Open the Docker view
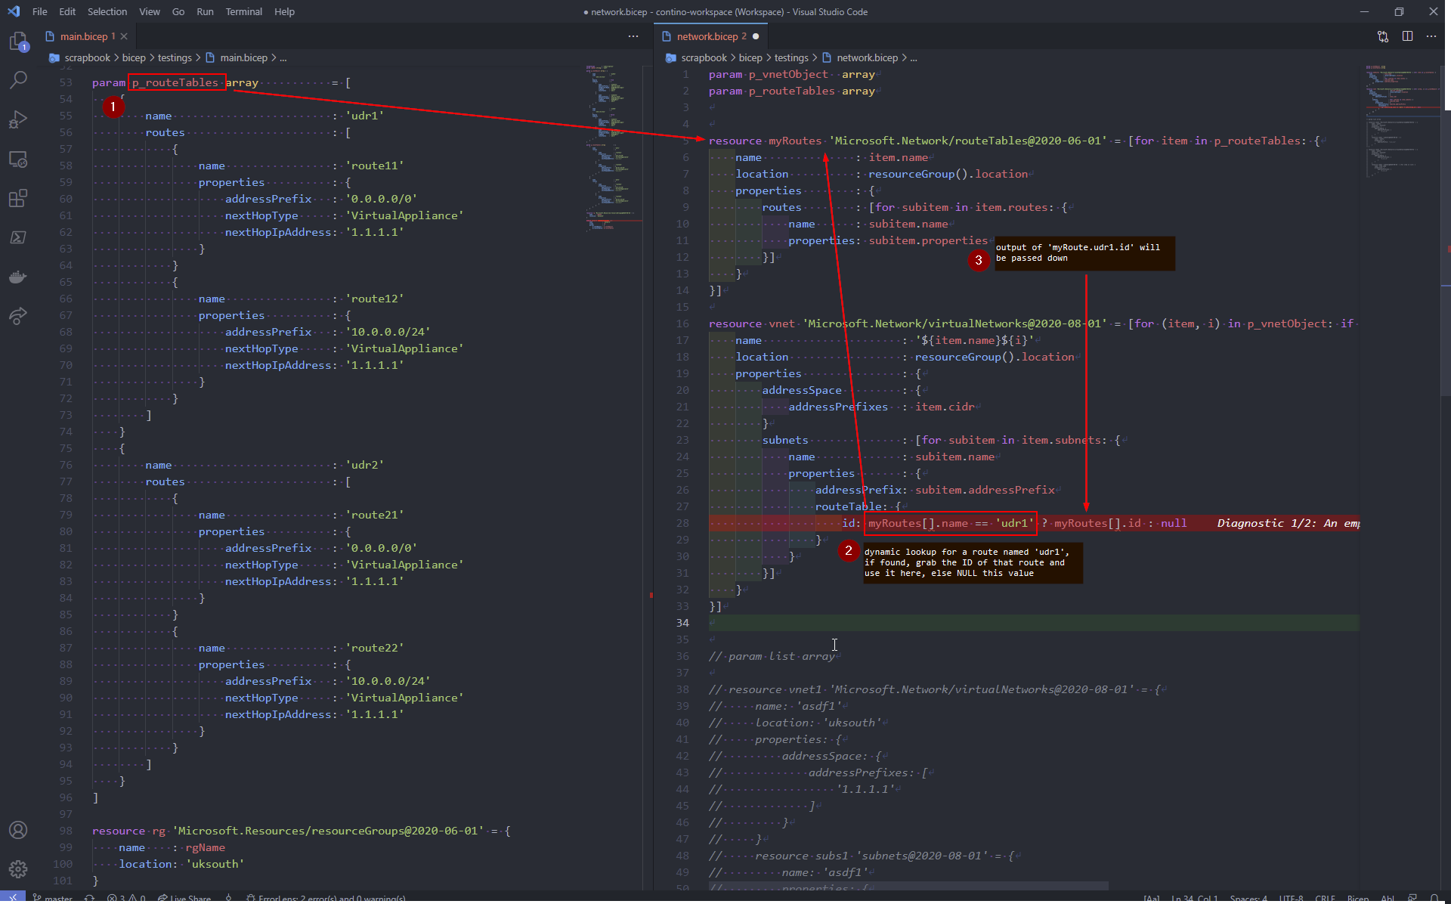Image resolution: width=1451 pixels, height=904 pixels. (x=18, y=277)
